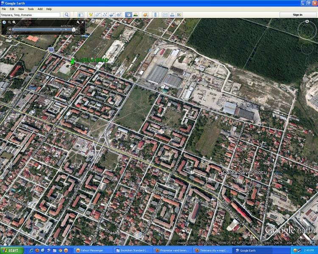
Task: Click the Sign in button
Action: (298, 15)
